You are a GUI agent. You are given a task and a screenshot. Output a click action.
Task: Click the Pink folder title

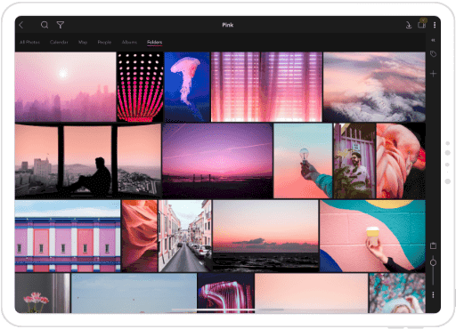pos(228,25)
